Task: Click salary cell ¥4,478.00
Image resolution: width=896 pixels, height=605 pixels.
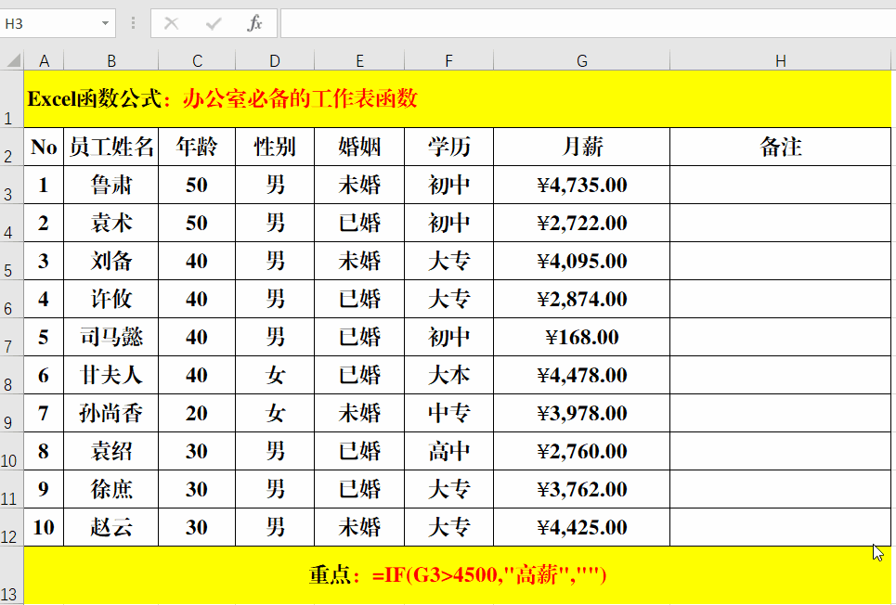Action: (x=582, y=375)
